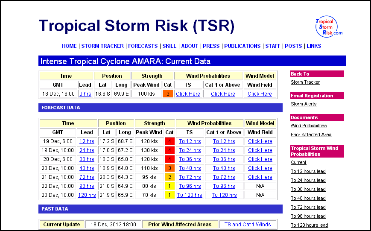Open the FORECASTS navigation link
371x231 pixels.
(x=143, y=46)
